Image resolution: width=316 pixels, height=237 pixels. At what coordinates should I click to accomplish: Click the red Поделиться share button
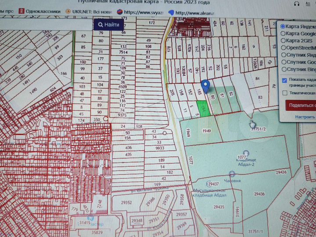pos(301,105)
